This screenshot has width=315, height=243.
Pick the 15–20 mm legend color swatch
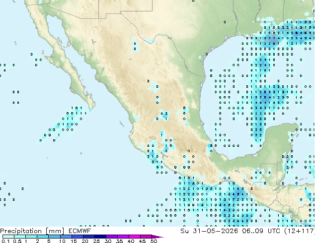77,237
